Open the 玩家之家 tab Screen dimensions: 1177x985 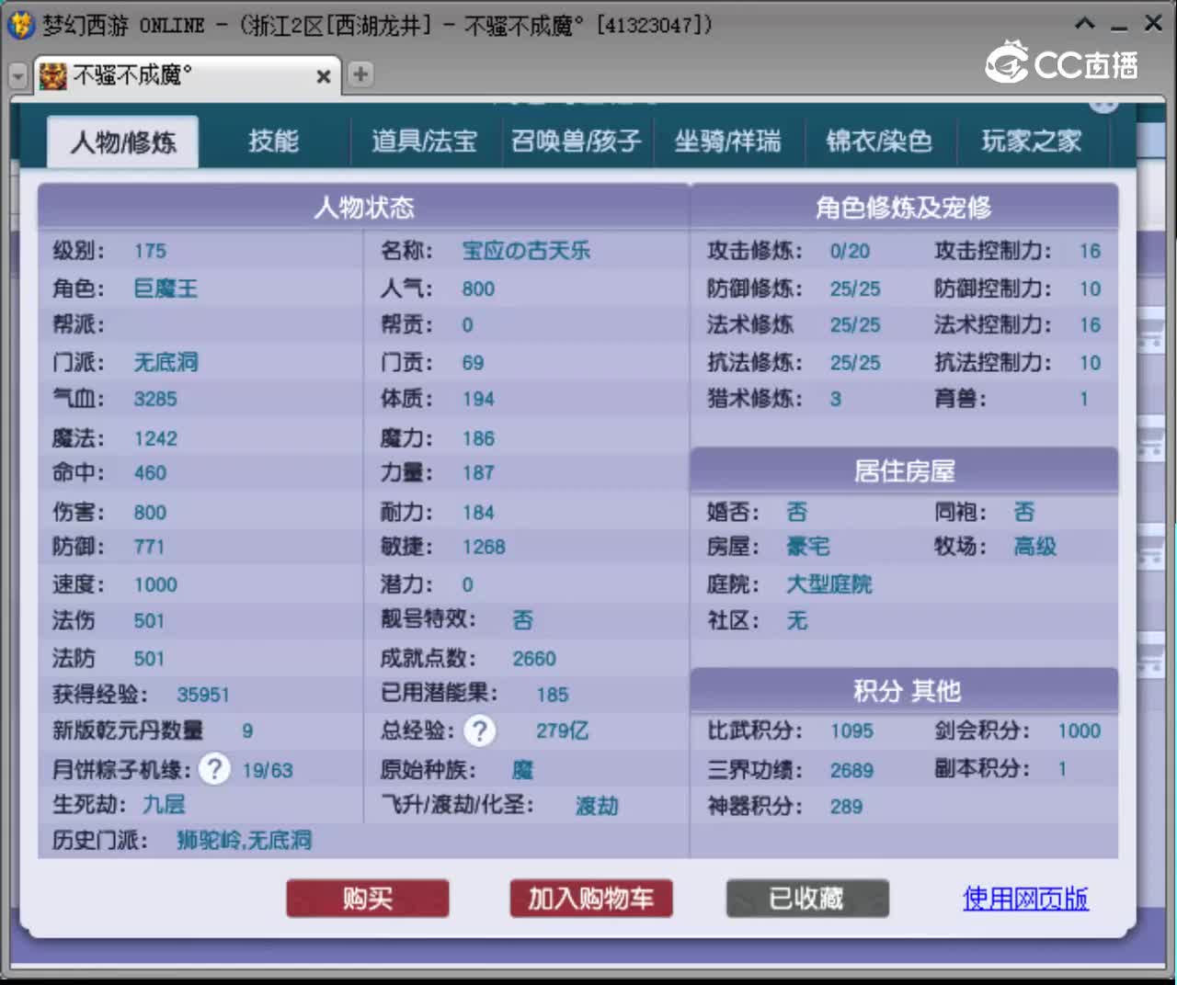point(1031,142)
